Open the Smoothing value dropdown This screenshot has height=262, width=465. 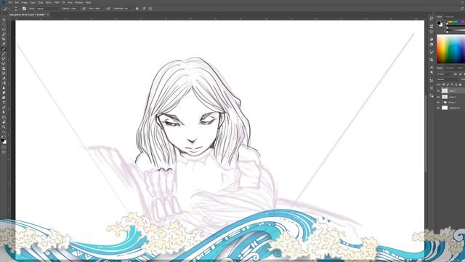coord(130,9)
